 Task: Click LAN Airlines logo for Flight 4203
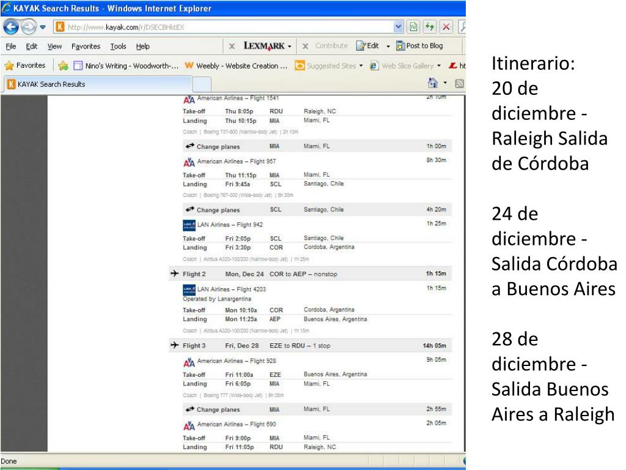tap(189, 289)
